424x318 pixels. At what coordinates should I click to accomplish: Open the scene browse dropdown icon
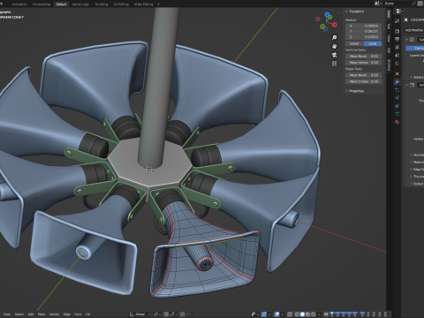coord(378,4)
